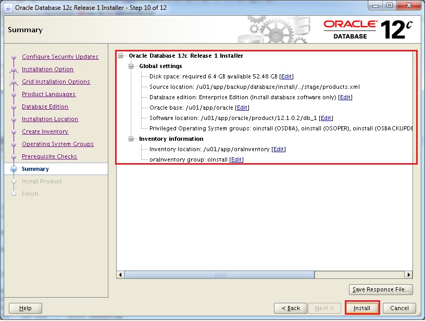This screenshot has width=425, height=321.
Task: Jump to the Grid Installation Options step
Action: (56, 82)
